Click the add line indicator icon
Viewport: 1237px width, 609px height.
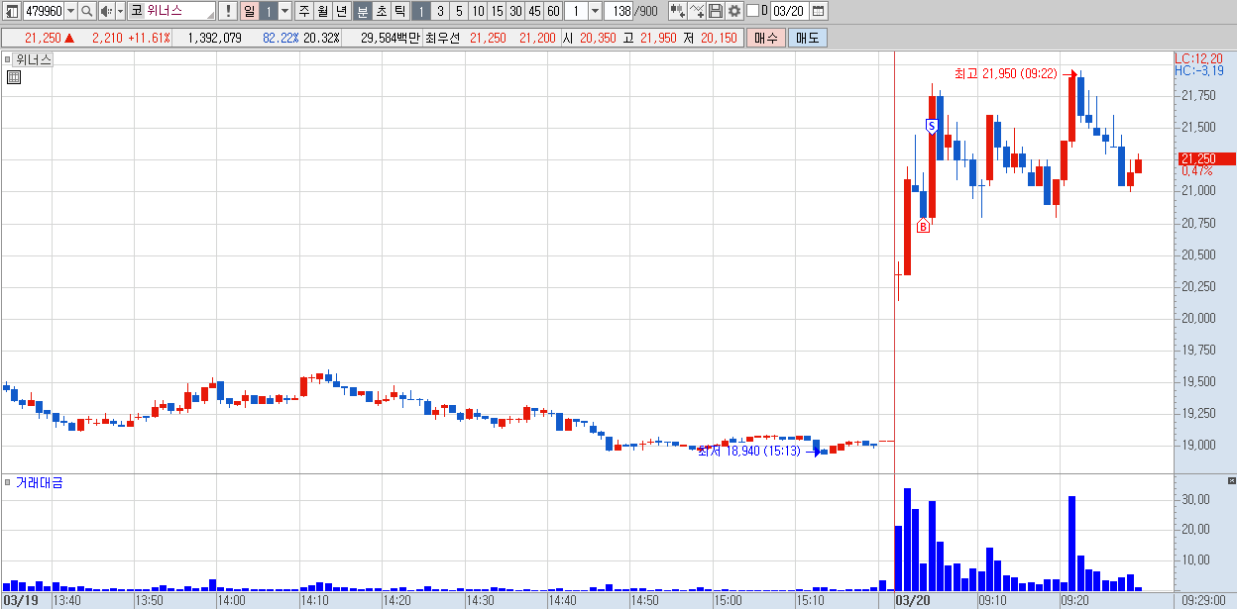tap(697, 12)
